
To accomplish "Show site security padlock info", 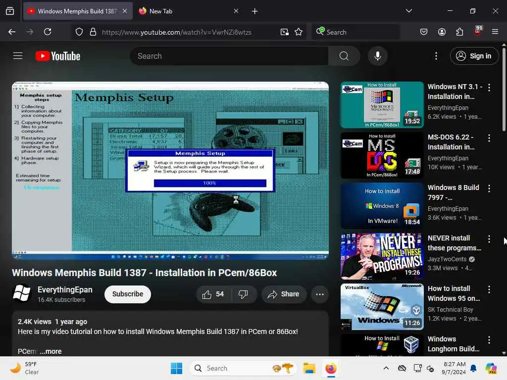I will coord(93,32).
